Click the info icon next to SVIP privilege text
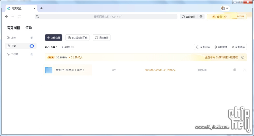The width and height of the screenshot is (254, 136). point(243,57)
